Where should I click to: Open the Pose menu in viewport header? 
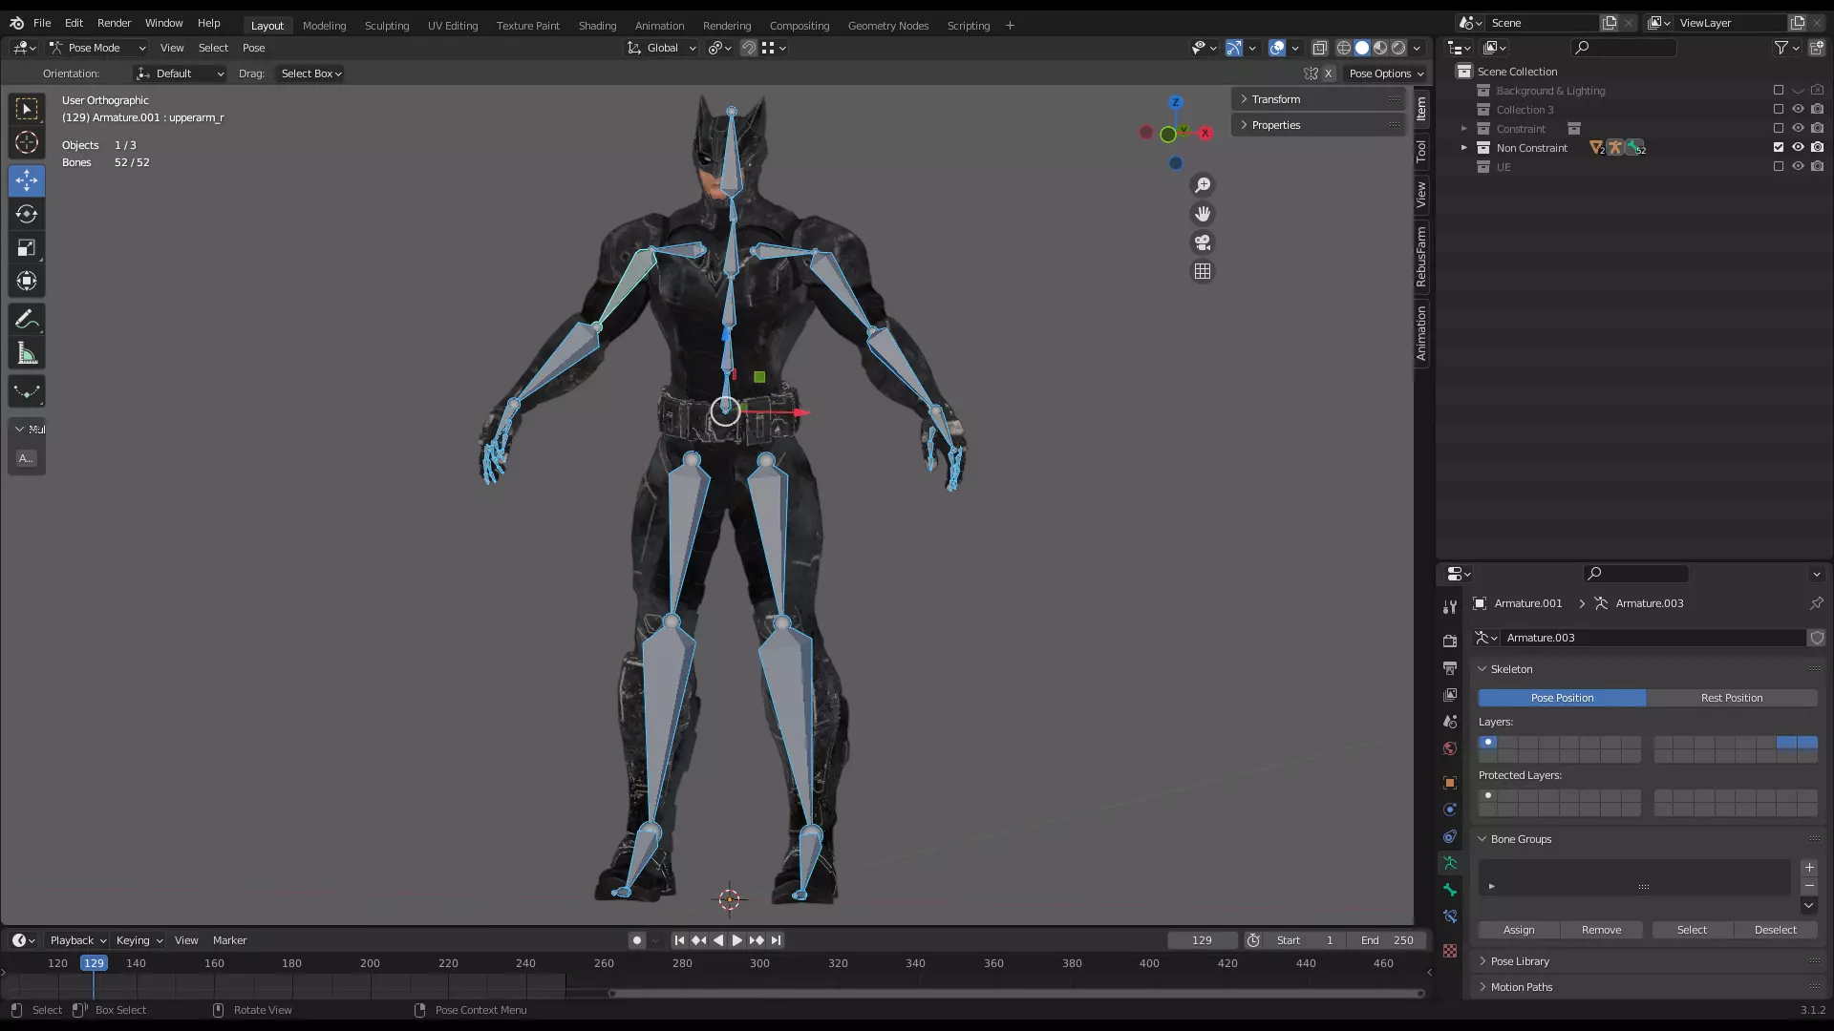click(x=253, y=48)
